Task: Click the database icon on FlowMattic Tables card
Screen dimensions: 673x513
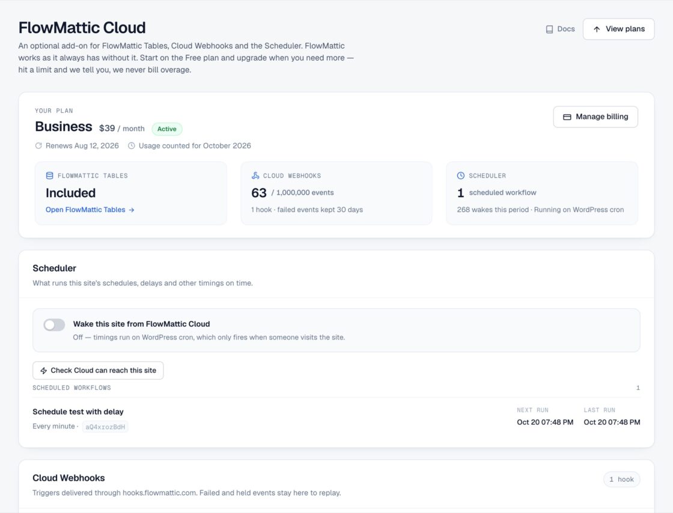Action: 50,175
